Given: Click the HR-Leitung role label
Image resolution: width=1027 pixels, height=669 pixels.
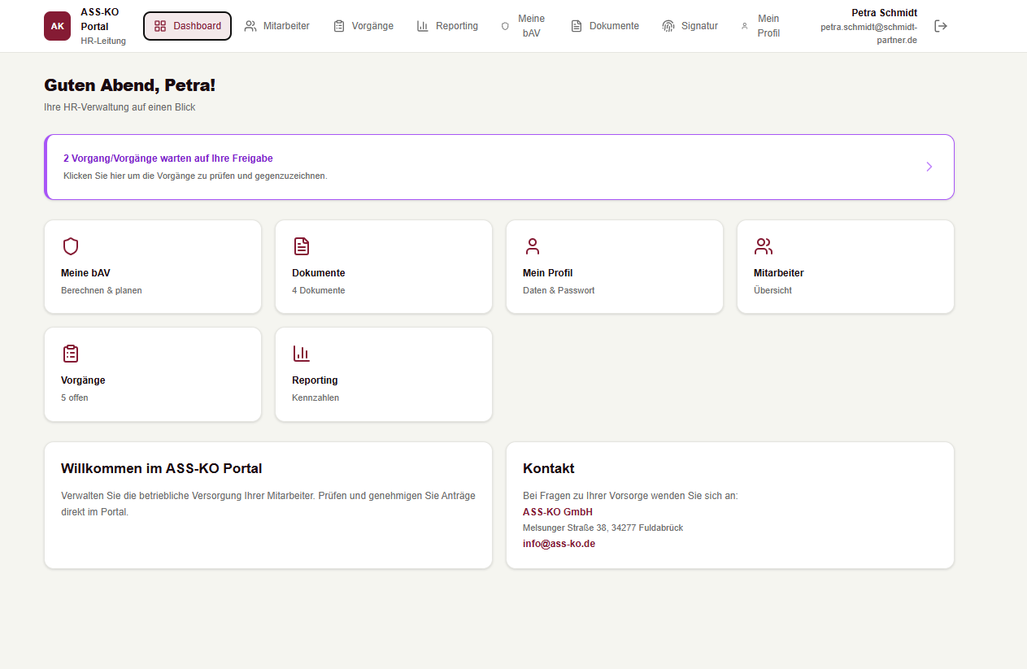Looking at the screenshot, I should [103, 41].
